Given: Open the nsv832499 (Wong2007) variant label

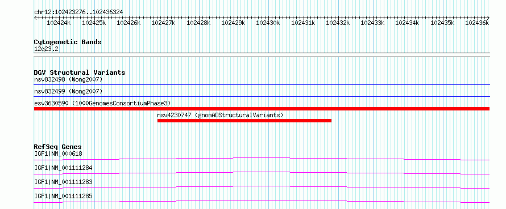Looking at the screenshot, I should (x=68, y=91).
